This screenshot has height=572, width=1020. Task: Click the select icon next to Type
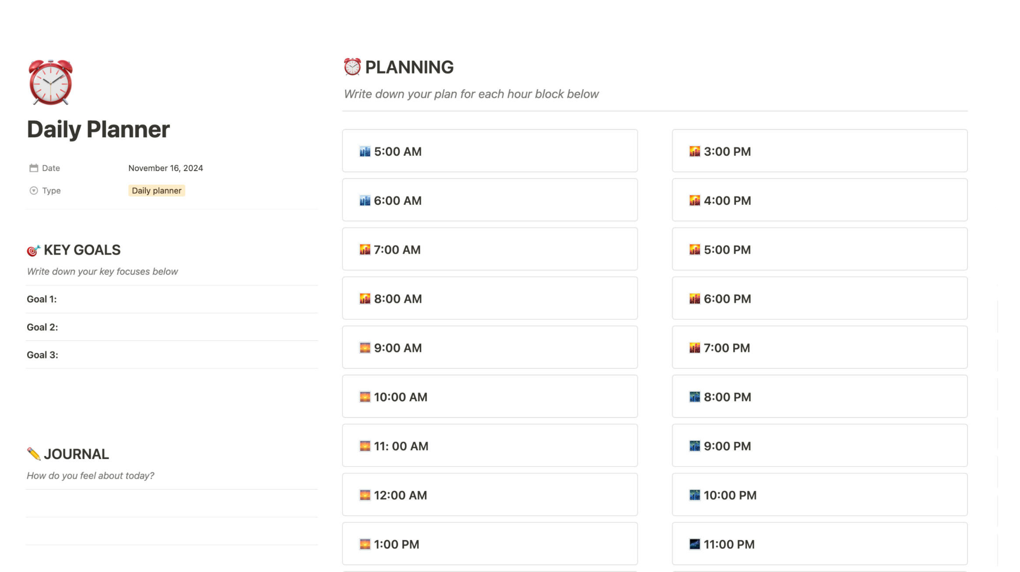pyautogui.click(x=34, y=190)
